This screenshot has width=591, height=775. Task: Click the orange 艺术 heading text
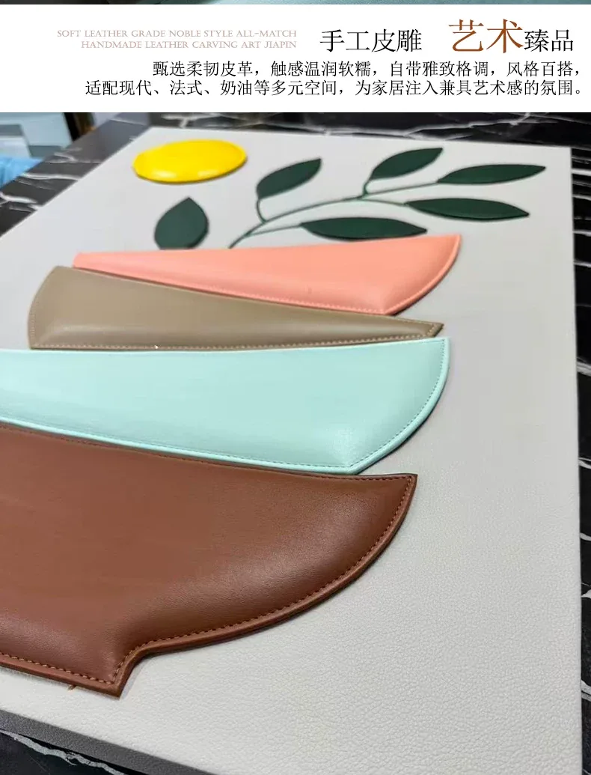click(486, 36)
